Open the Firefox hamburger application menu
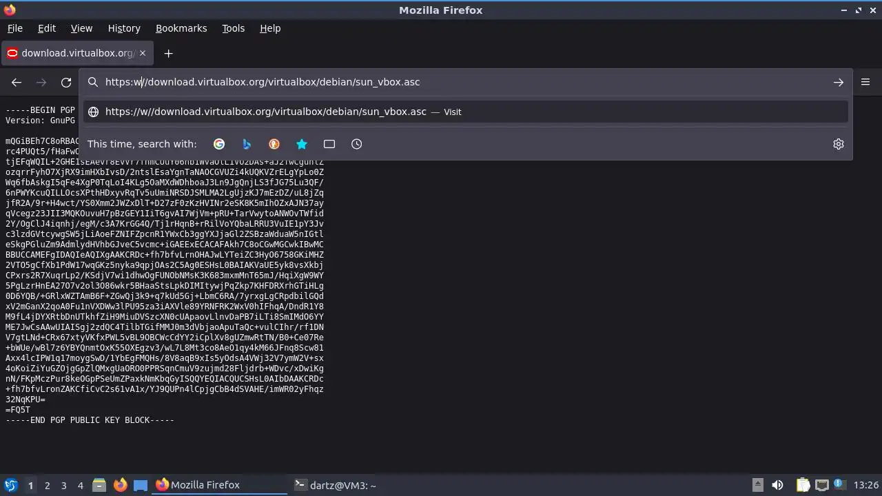Screen dimensions: 882x496 tap(865, 82)
